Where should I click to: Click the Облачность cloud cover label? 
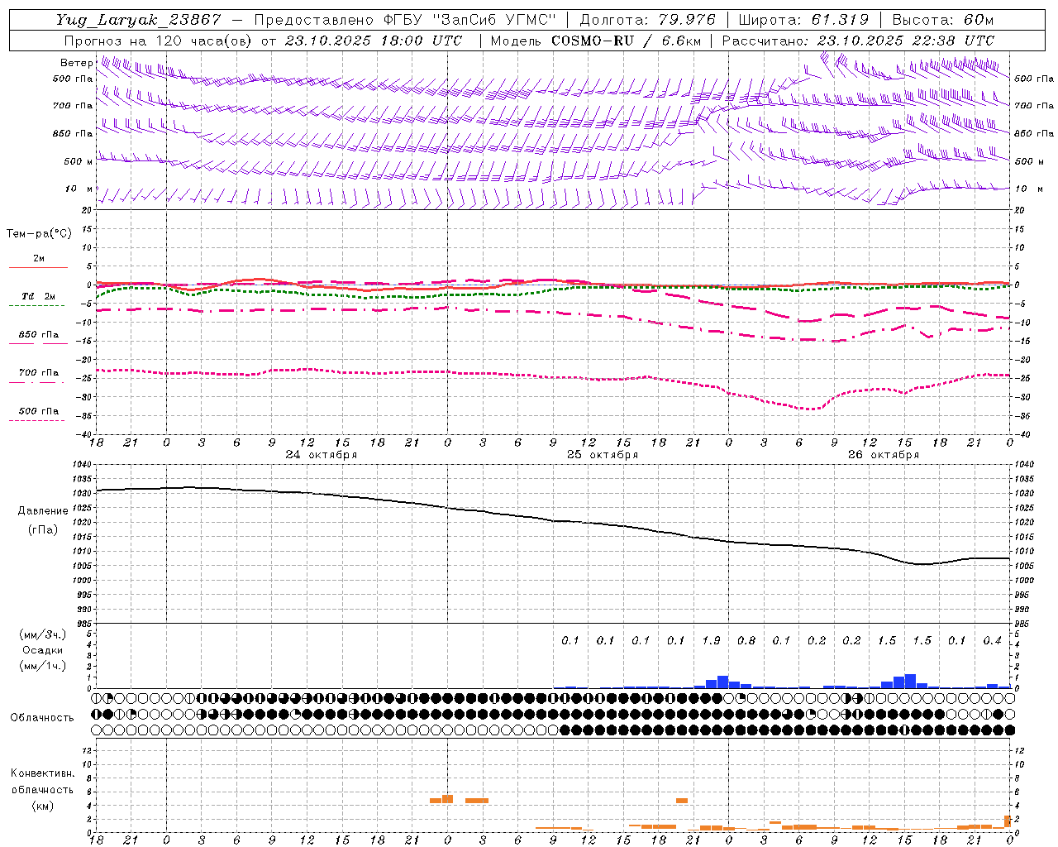coord(42,718)
